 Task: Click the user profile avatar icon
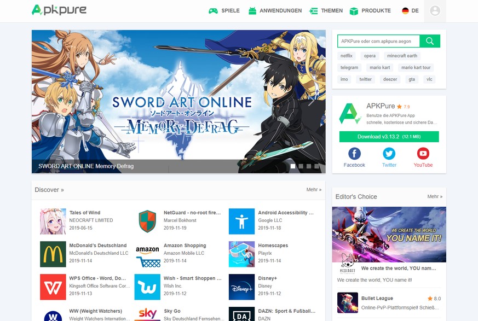coord(435,10)
